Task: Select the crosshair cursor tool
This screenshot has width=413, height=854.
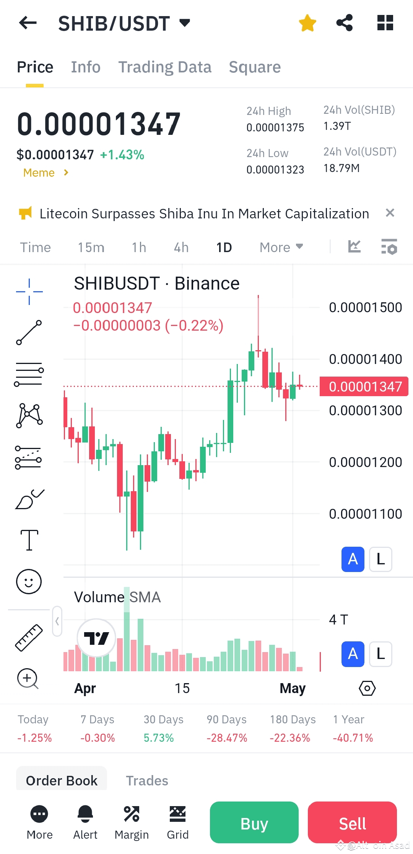Action: click(x=29, y=292)
